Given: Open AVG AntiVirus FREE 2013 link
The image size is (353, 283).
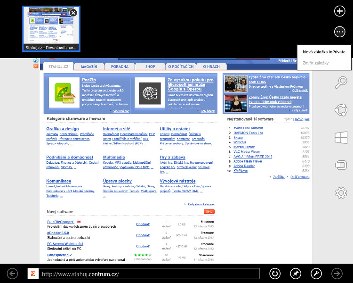Looking at the screenshot, I should coord(253,157).
